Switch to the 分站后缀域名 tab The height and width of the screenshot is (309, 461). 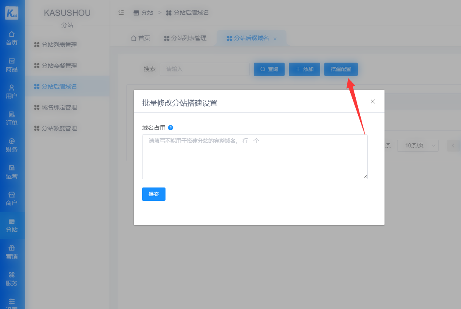pyautogui.click(x=251, y=38)
